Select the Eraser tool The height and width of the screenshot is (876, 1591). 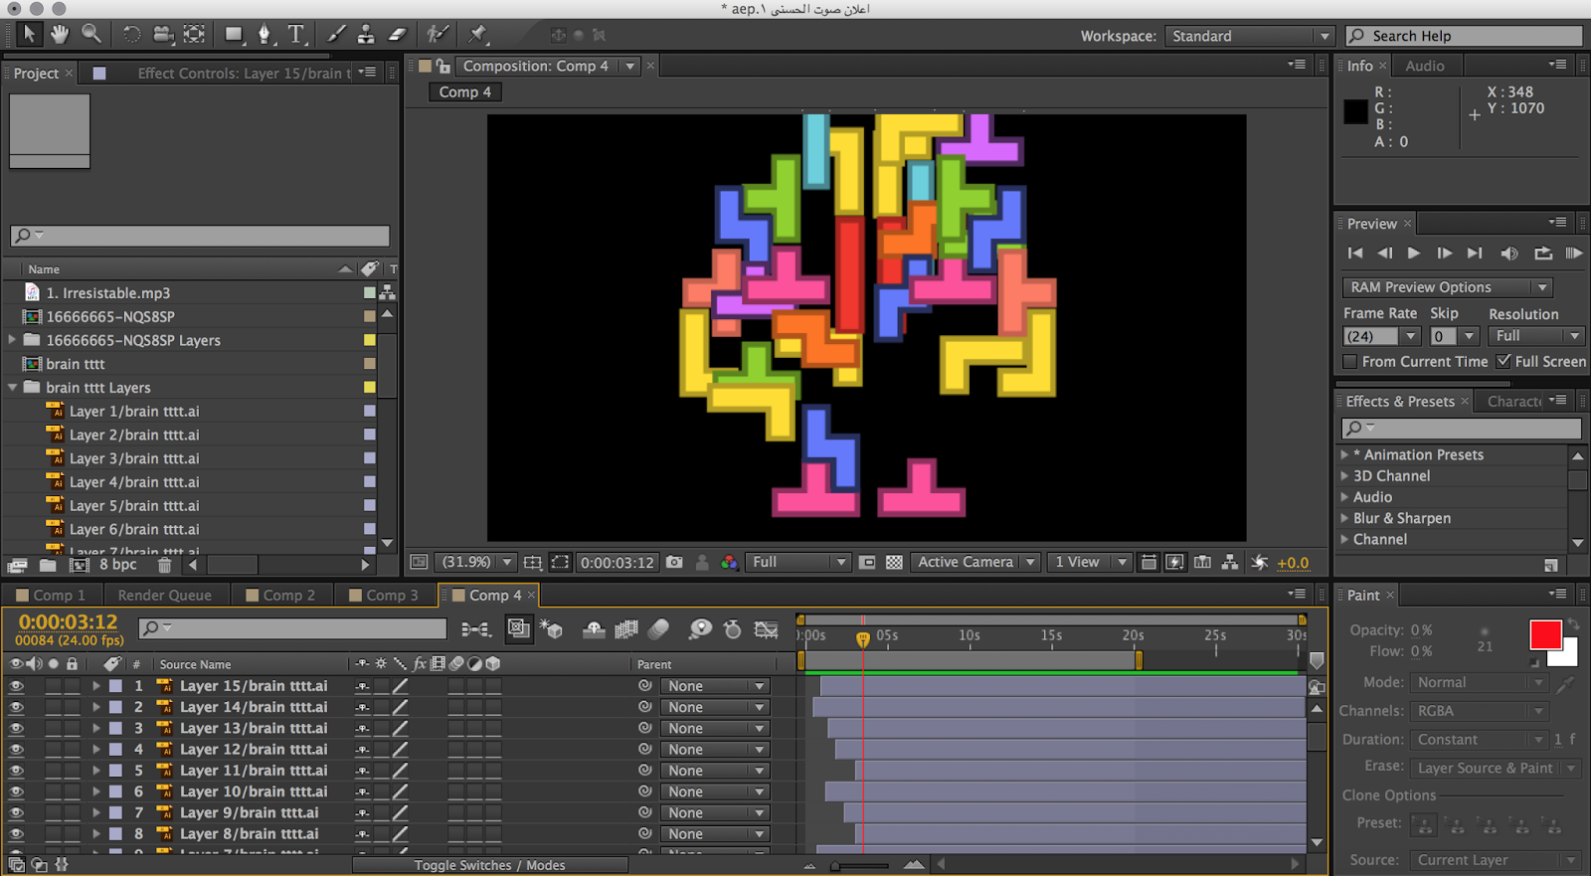pyautogui.click(x=398, y=34)
